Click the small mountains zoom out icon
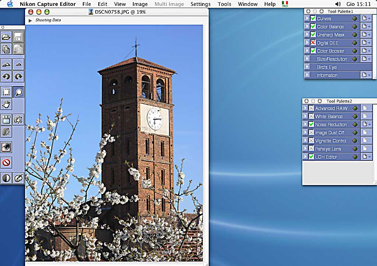Viewport: 377px width, 266px height. pos(18,64)
